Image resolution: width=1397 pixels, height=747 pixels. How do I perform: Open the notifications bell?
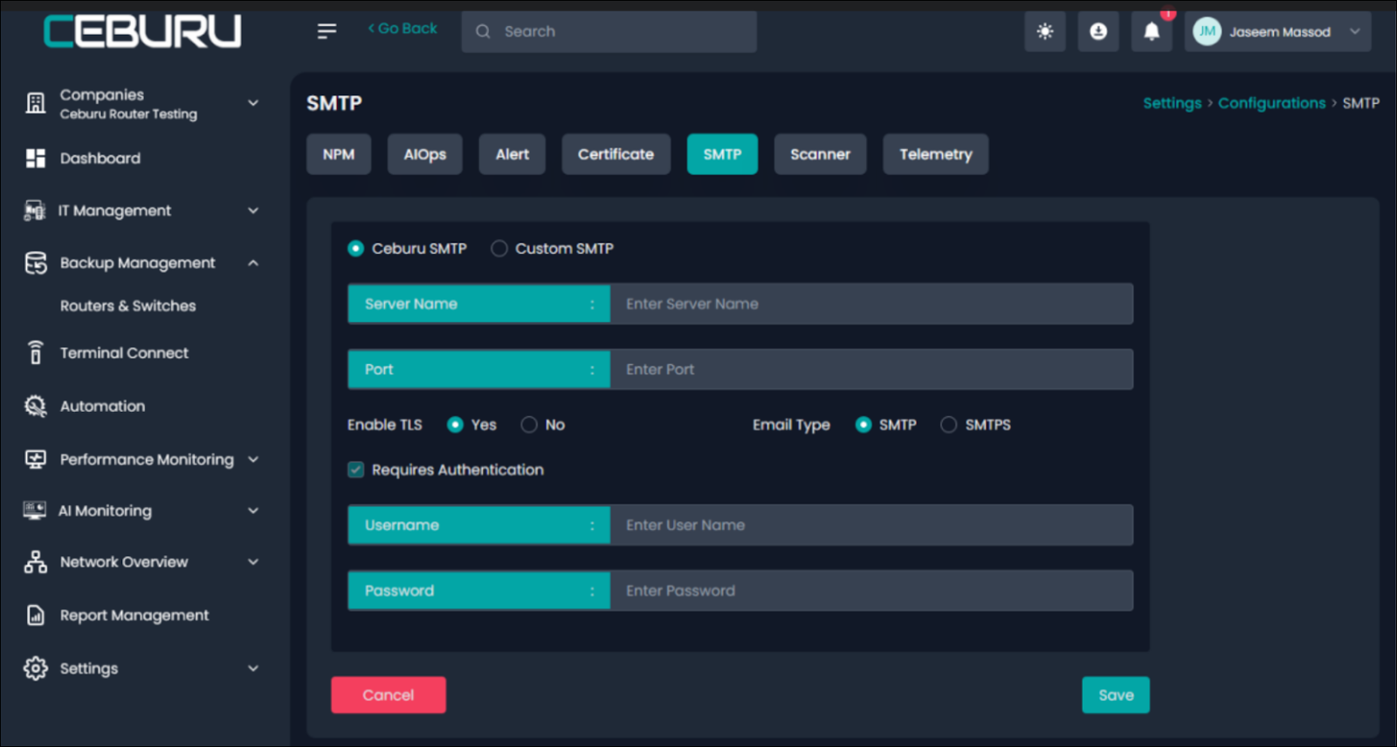coord(1152,31)
